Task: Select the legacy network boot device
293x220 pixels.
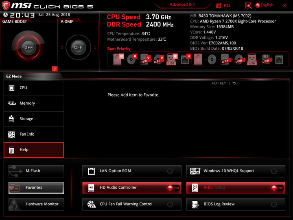Action: pos(279,59)
